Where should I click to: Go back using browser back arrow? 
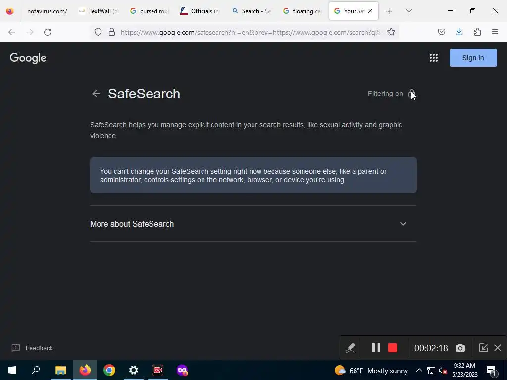[x=12, y=32]
